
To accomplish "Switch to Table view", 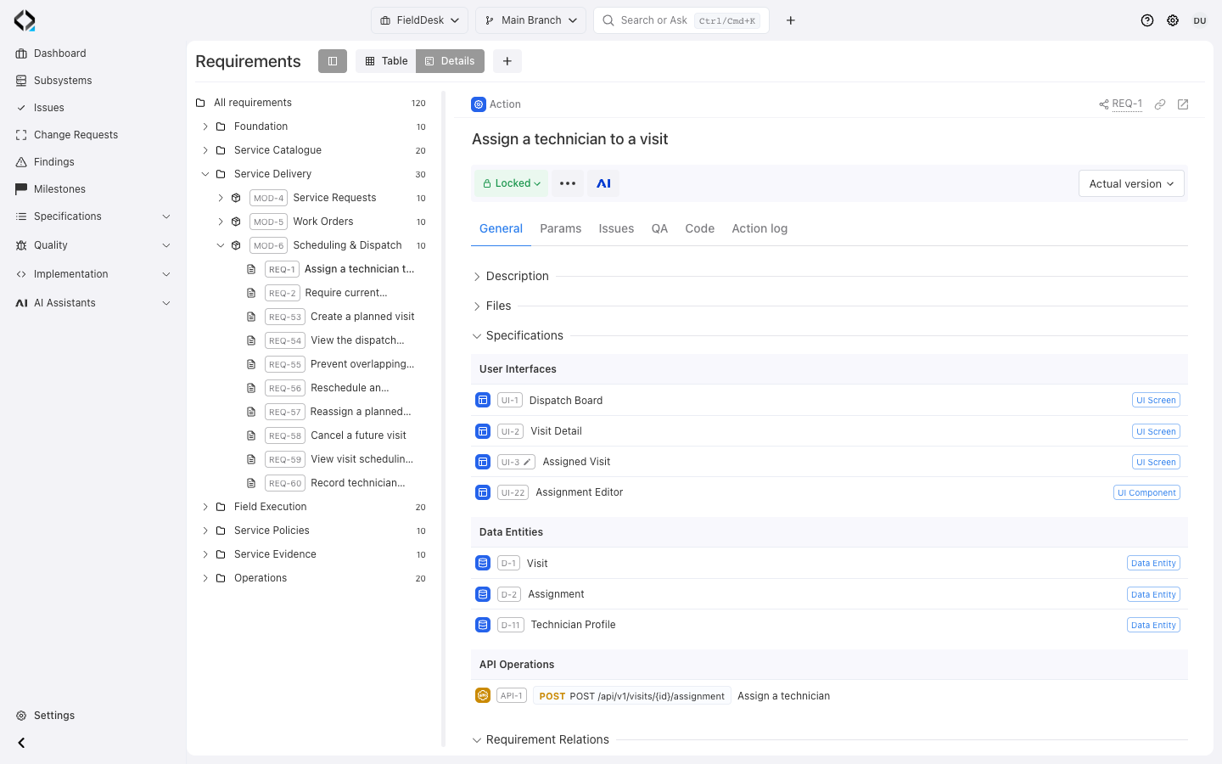I will tap(386, 61).
